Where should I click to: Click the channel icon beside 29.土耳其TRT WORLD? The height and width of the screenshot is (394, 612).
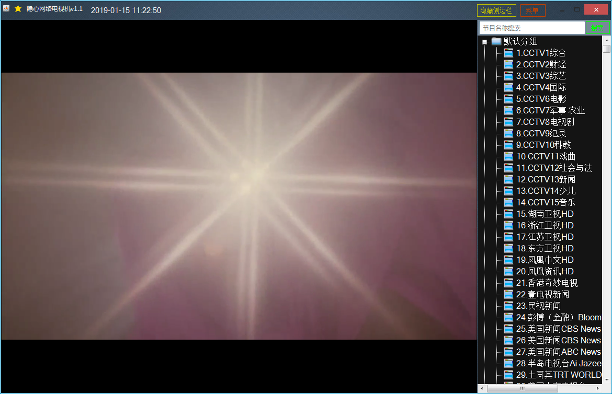click(x=508, y=375)
